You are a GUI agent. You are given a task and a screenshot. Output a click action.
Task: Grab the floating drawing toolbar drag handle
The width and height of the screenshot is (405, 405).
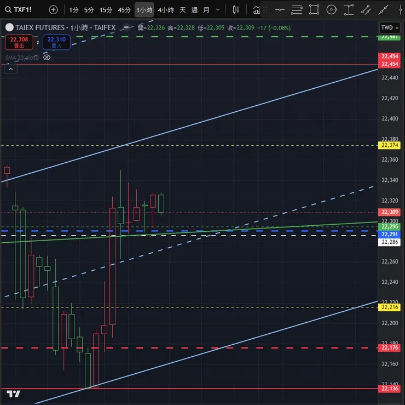265,10
